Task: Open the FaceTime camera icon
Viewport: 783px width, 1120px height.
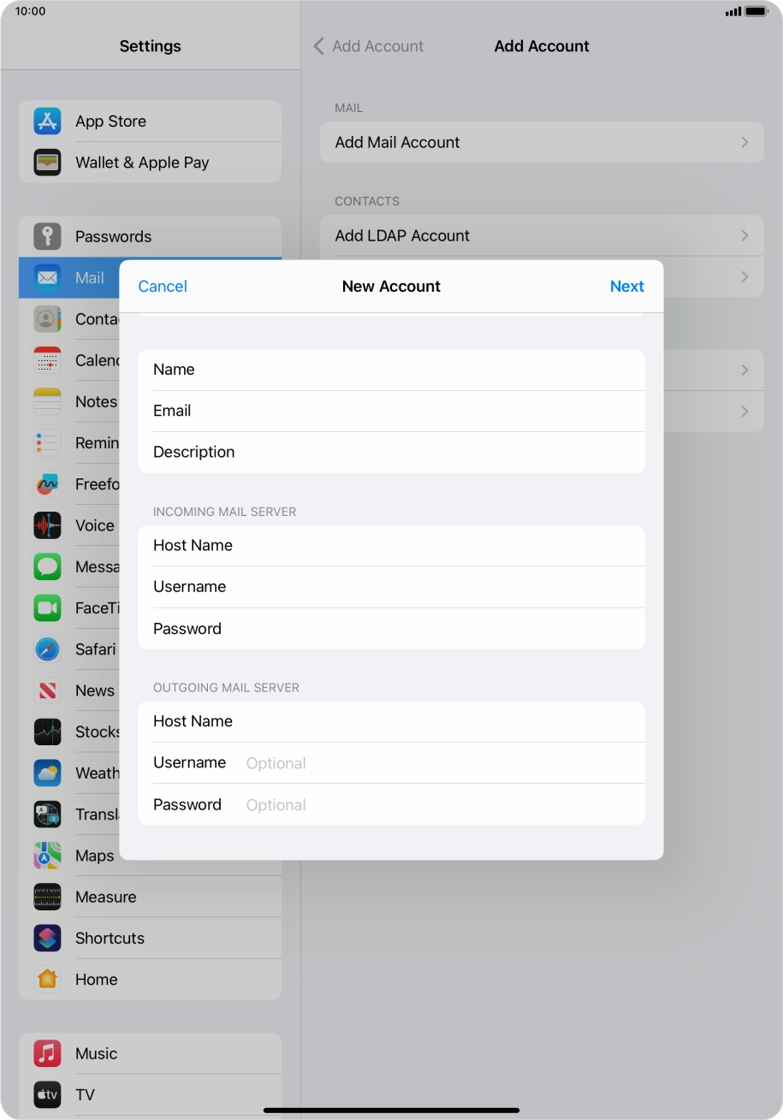Action: click(x=47, y=607)
